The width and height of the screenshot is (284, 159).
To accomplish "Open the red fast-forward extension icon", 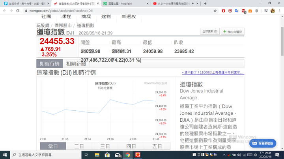I will click(230, 11).
